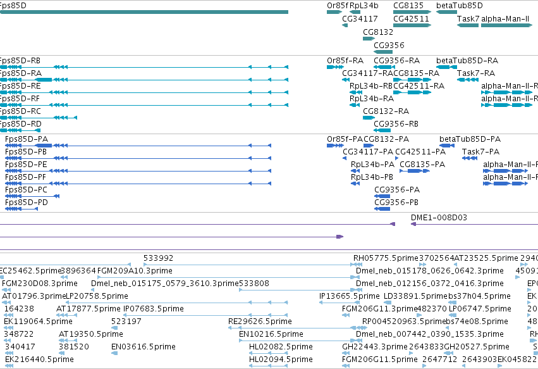The image size is (538, 369).
Task: Select the Task7 gene label
Action: tap(468, 18)
